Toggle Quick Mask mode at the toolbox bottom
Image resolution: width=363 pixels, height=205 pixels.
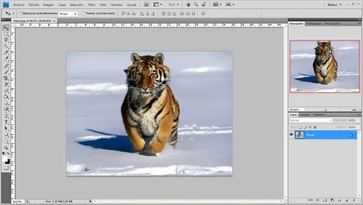point(6,168)
